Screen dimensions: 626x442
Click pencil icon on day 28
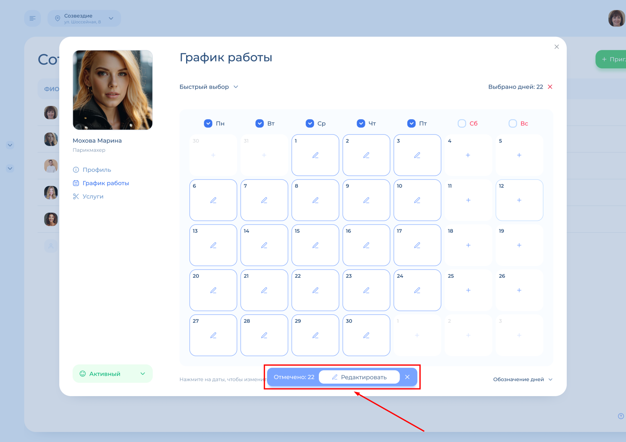click(x=264, y=335)
